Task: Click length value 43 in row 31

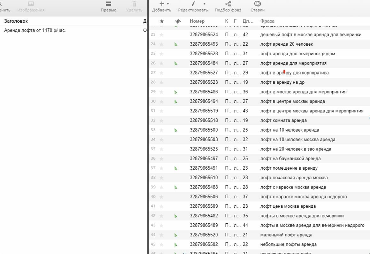Action: (245, 111)
